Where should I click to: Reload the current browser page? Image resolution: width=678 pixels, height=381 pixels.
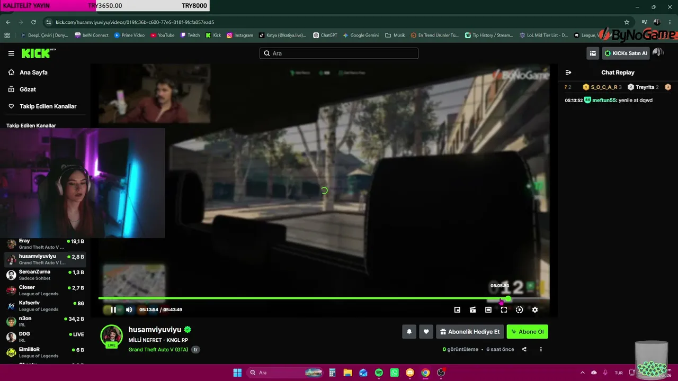click(33, 22)
